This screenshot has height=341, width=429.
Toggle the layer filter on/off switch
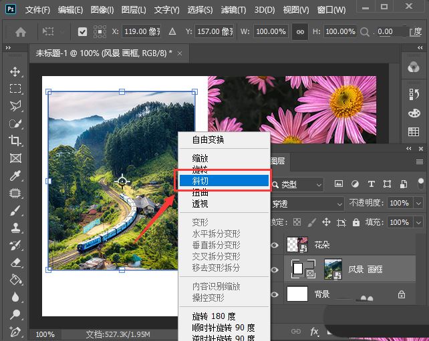click(x=421, y=184)
